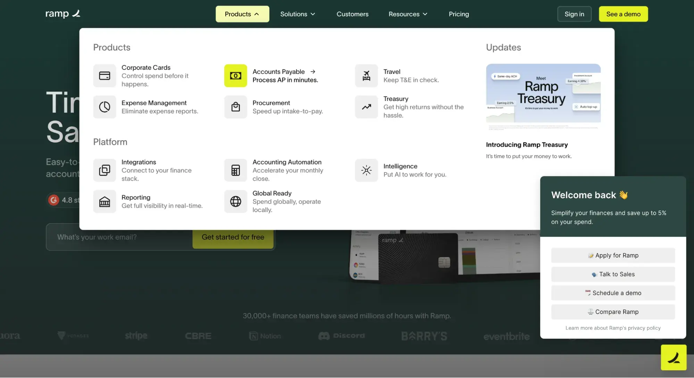This screenshot has height=378, width=694.
Task: Click the Procurement shopping bag icon
Action: [x=235, y=107]
